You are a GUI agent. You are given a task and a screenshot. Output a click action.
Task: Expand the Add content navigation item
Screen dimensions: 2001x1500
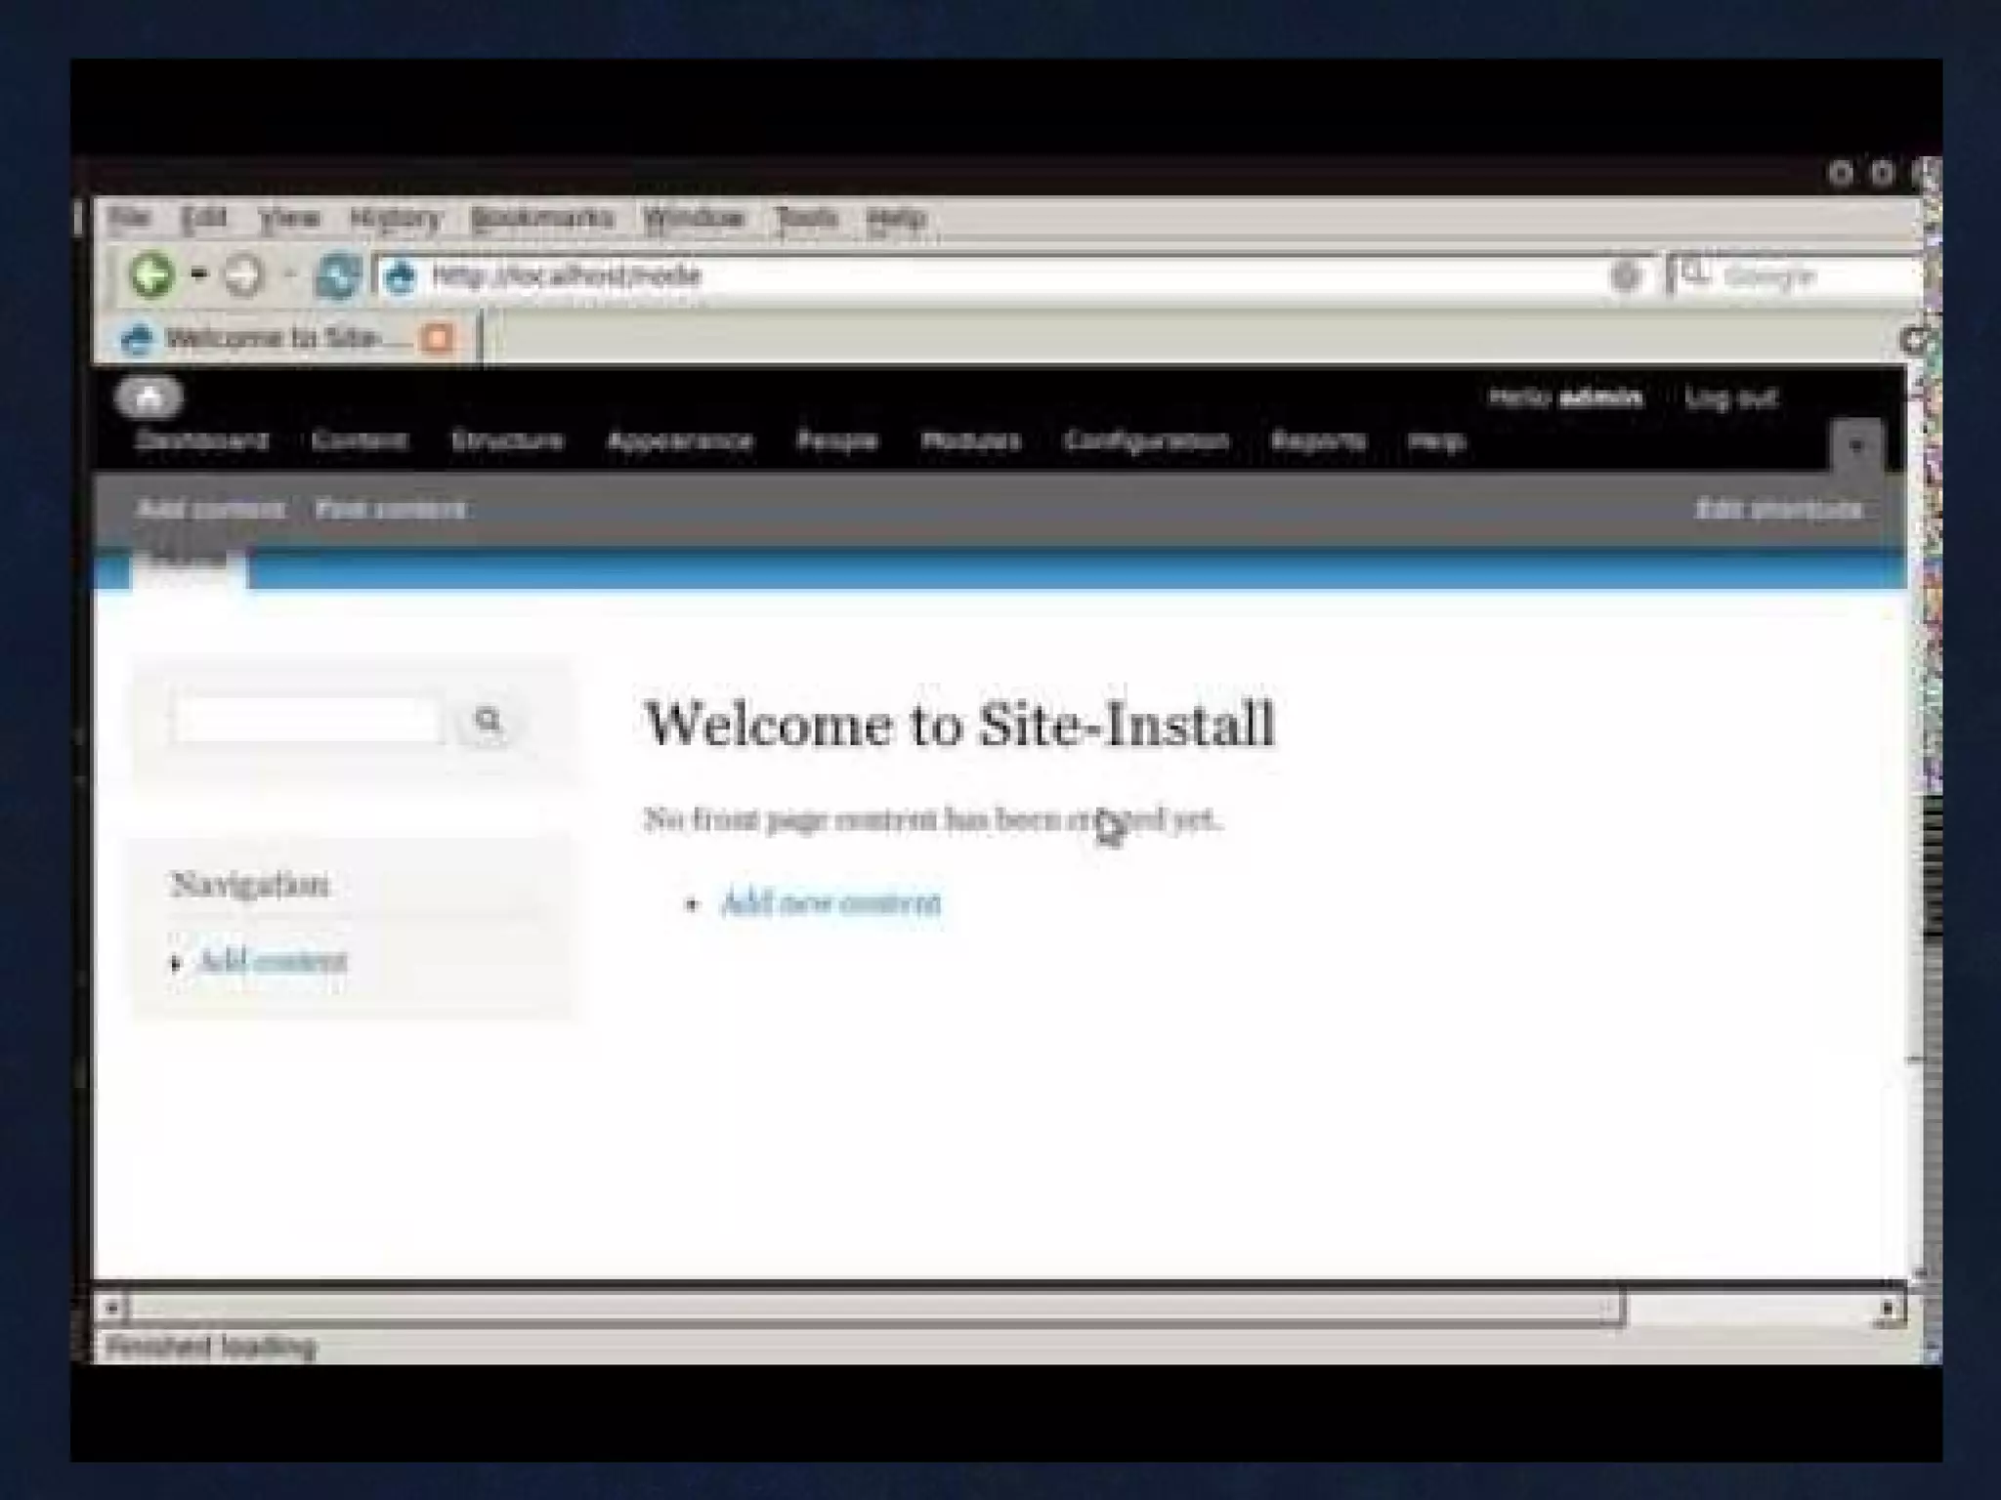tap(176, 964)
